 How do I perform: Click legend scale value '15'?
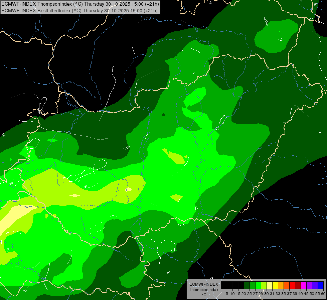tap(238, 294)
